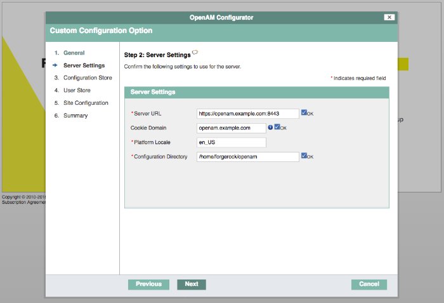Click the Configuration Directory path field
Image resolution: width=444 pixels, height=303 pixels.
[x=248, y=157]
